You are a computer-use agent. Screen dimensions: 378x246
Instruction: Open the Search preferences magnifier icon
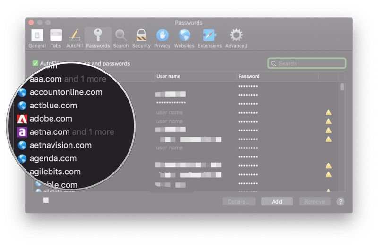120,38
